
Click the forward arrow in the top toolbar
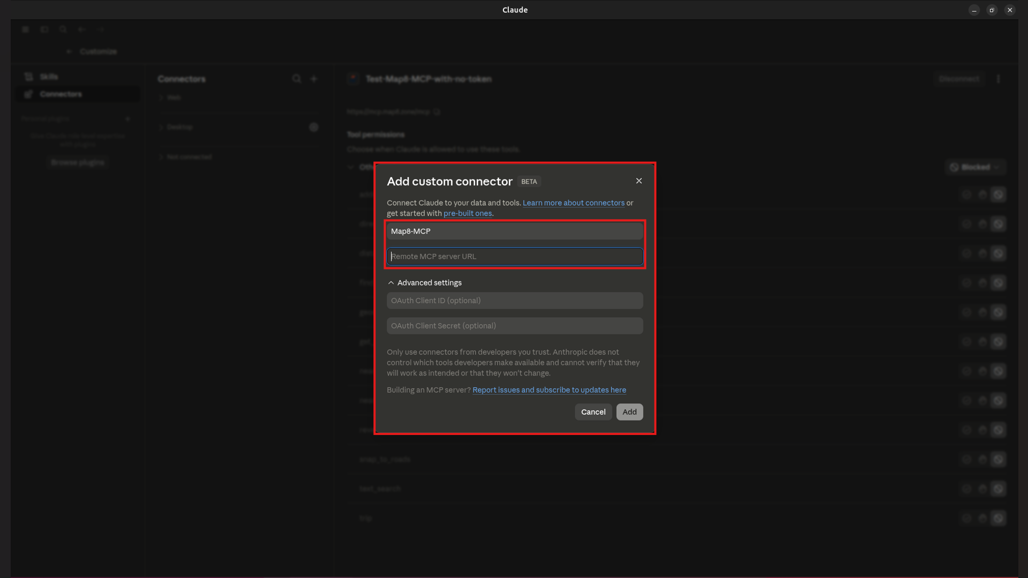point(101,29)
